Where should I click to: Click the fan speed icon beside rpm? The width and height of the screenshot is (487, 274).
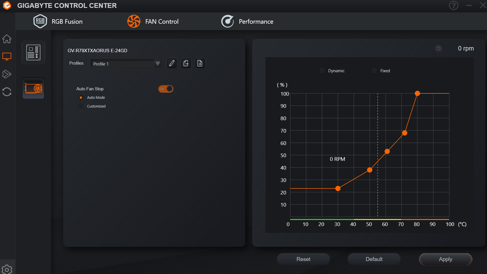click(x=439, y=49)
